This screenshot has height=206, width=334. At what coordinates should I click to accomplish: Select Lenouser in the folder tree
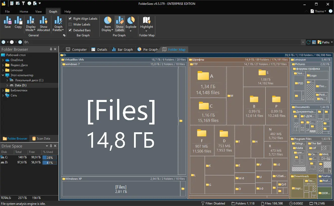(17, 70)
